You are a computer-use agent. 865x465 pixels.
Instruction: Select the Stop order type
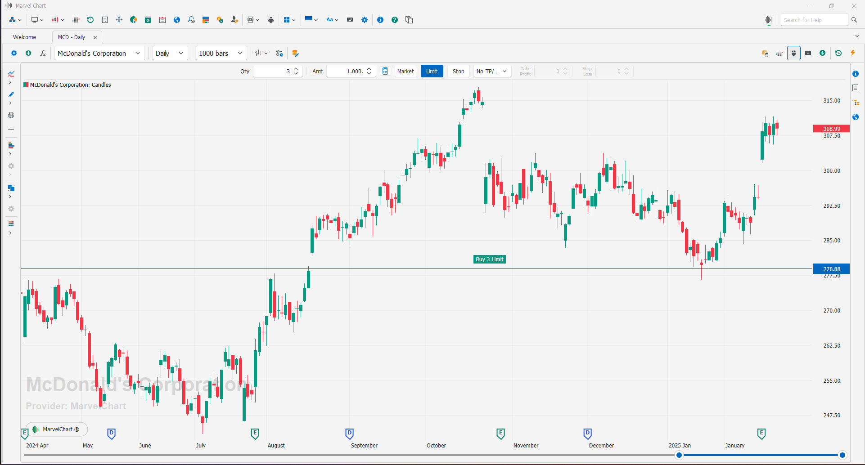click(459, 71)
